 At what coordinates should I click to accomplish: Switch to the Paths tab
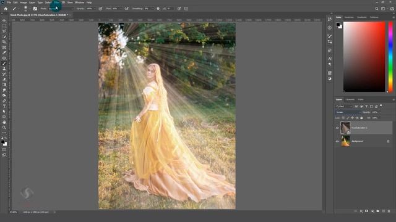point(361,99)
